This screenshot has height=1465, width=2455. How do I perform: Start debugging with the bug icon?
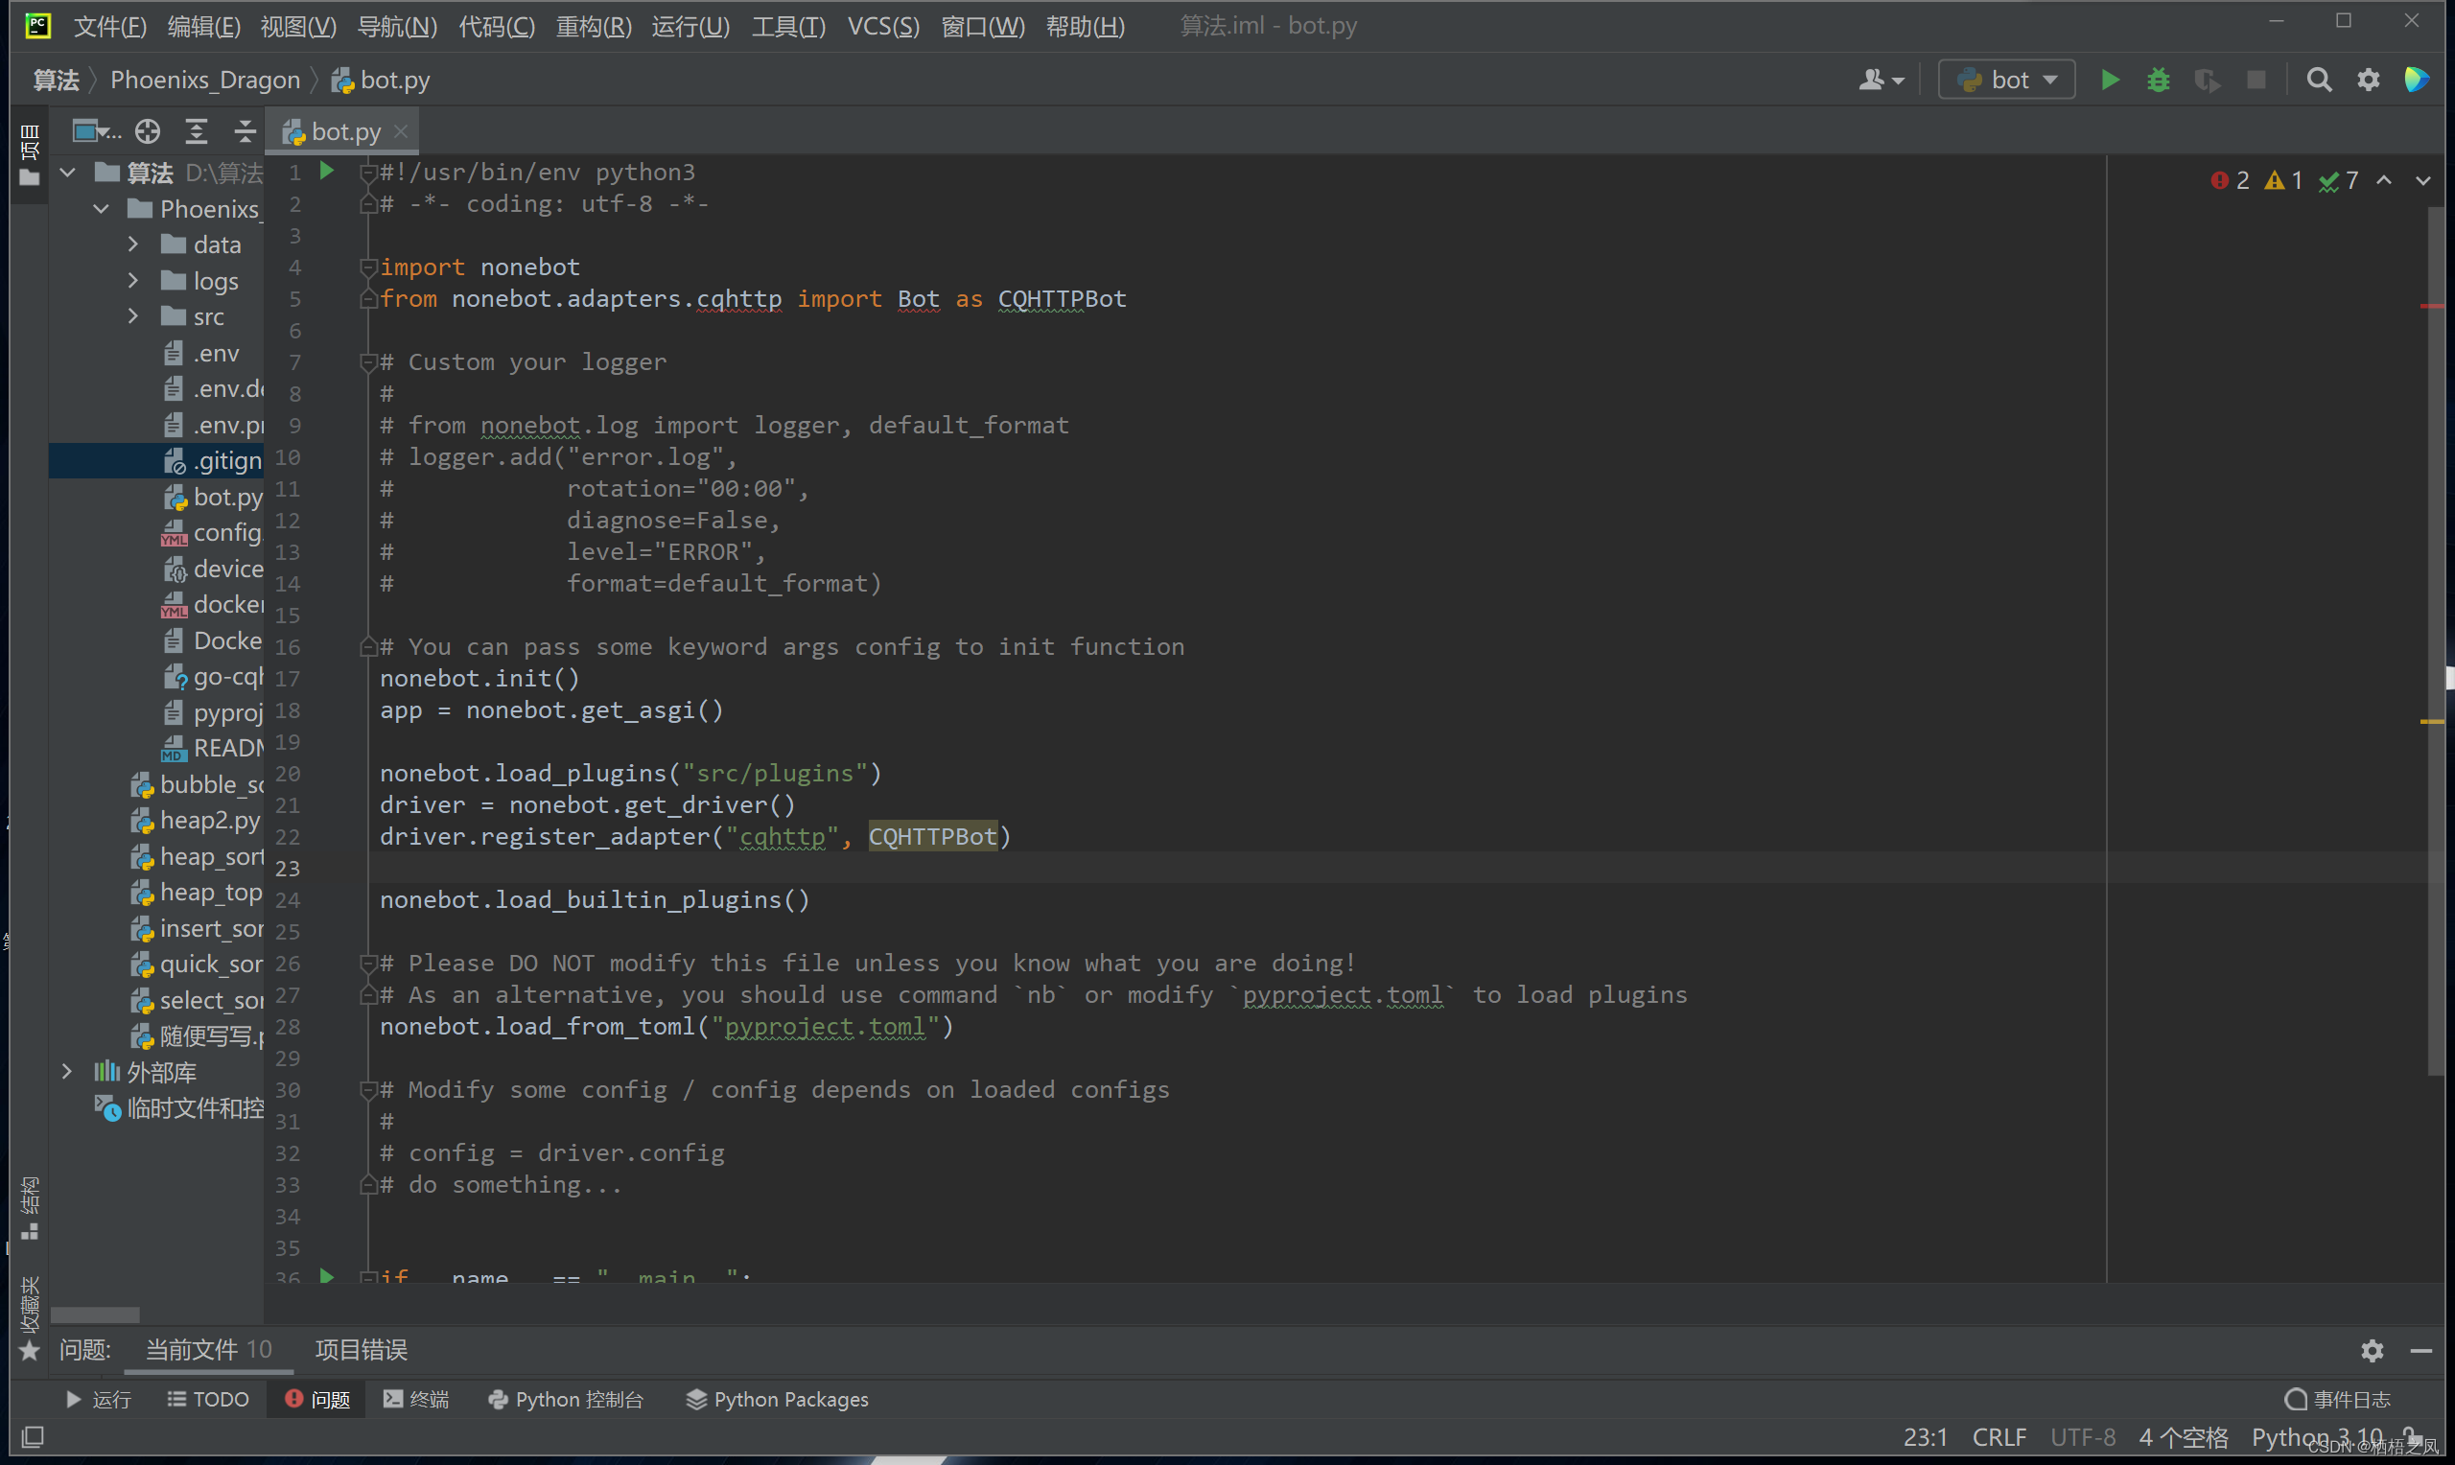click(x=2158, y=80)
